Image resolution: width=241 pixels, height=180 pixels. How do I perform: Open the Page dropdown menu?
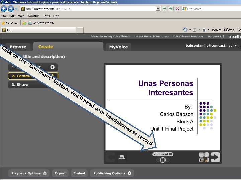(x=216, y=30)
